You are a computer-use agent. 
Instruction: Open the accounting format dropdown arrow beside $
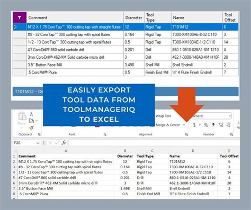200,125
